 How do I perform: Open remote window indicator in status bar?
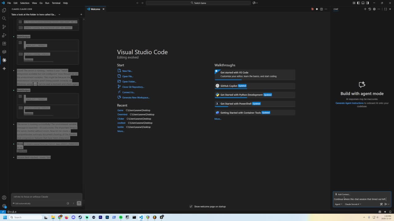pyautogui.click(x=3, y=212)
